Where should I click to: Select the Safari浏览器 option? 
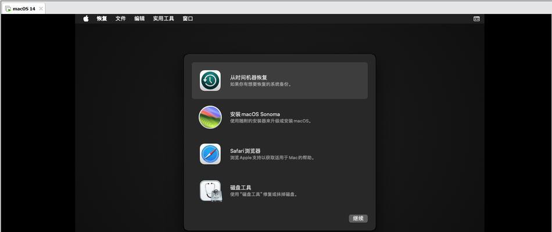pyautogui.click(x=279, y=154)
